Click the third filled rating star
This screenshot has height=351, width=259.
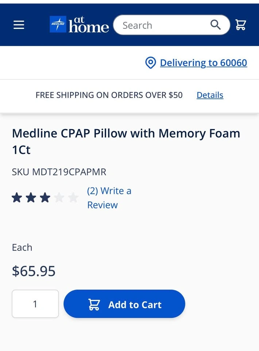pyautogui.click(x=45, y=198)
